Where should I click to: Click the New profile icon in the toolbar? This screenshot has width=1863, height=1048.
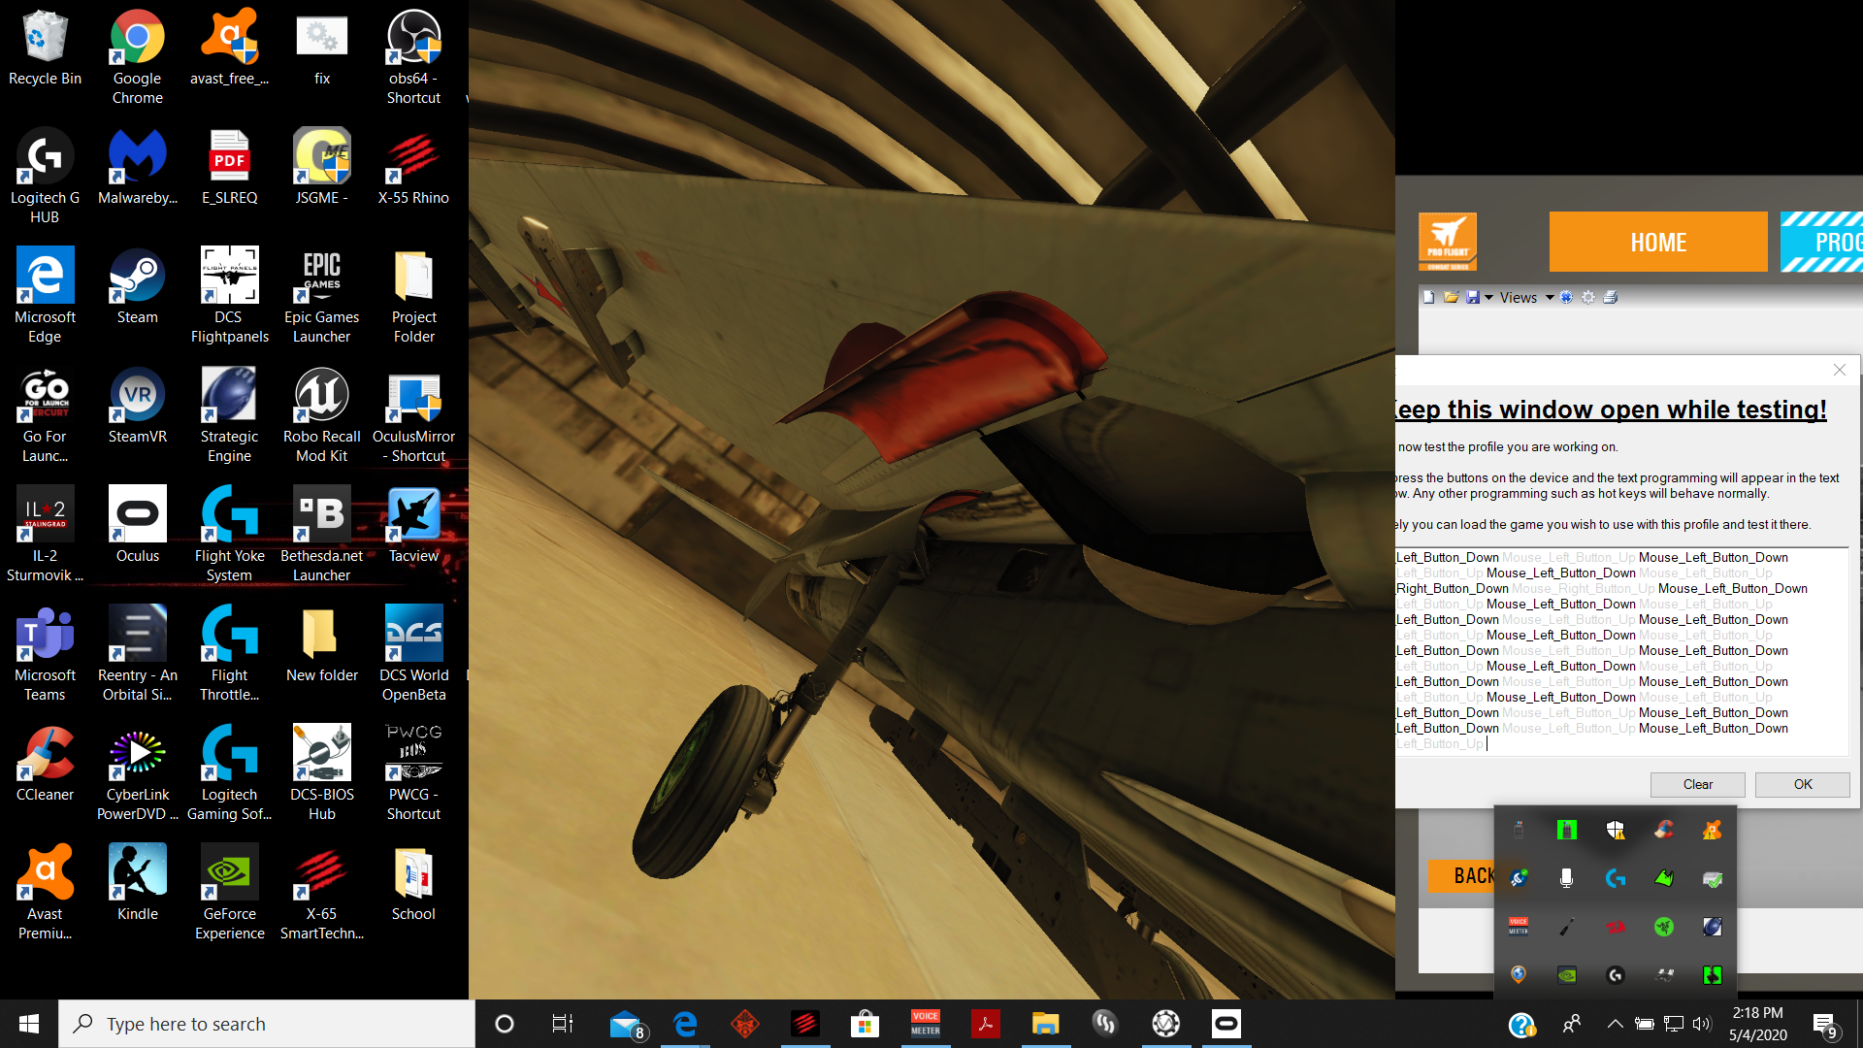[1428, 298]
